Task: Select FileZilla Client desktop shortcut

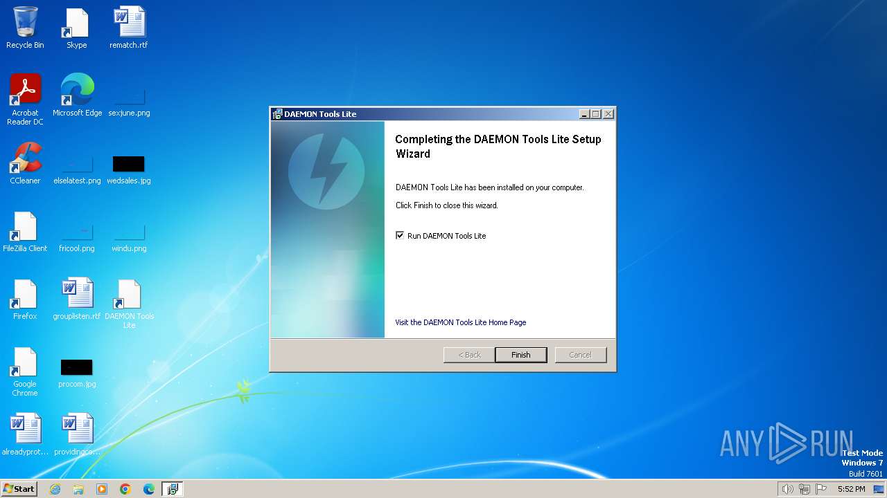Action: pyautogui.click(x=25, y=232)
